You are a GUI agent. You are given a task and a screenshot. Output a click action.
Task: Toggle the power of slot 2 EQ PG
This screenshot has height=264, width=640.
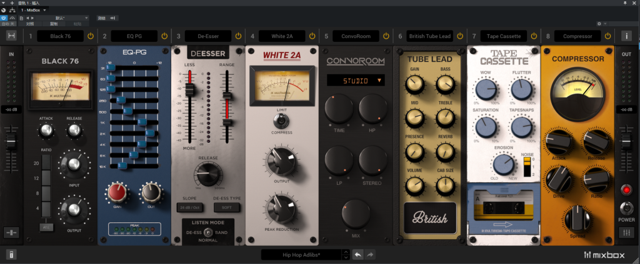tap(164, 36)
